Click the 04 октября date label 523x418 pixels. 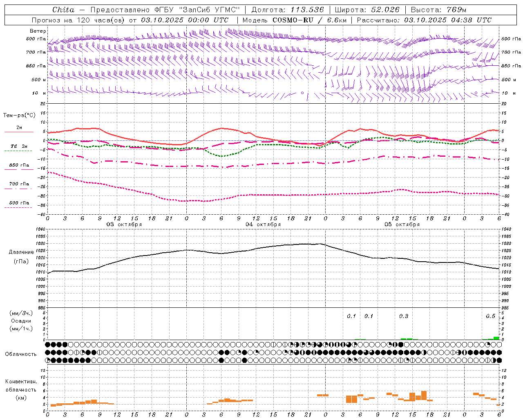click(263, 225)
